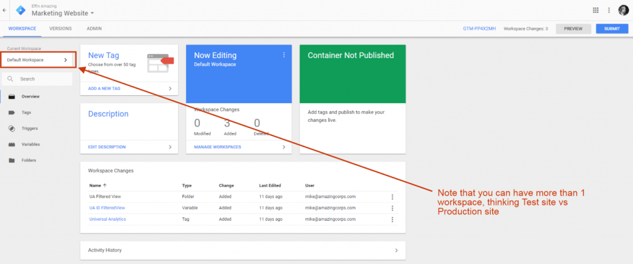Click the Container Not Published card
Viewport: 633px width, 264px height.
pyautogui.click(x=353, y=99)
